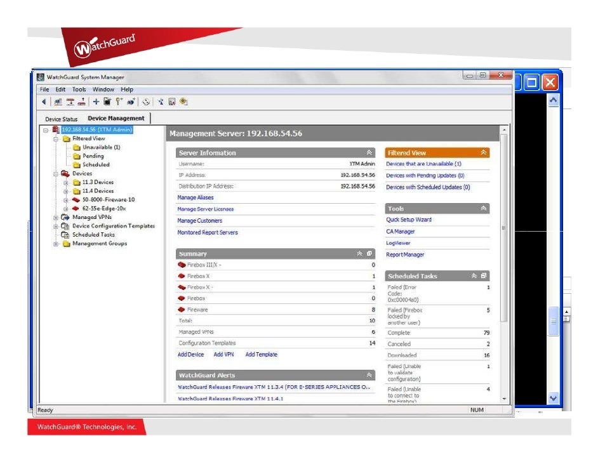Click the main panel scrollbar up arrow
The width and height of the screenshot is (598, 462).
pyautogui.click(x=504, y=130)
